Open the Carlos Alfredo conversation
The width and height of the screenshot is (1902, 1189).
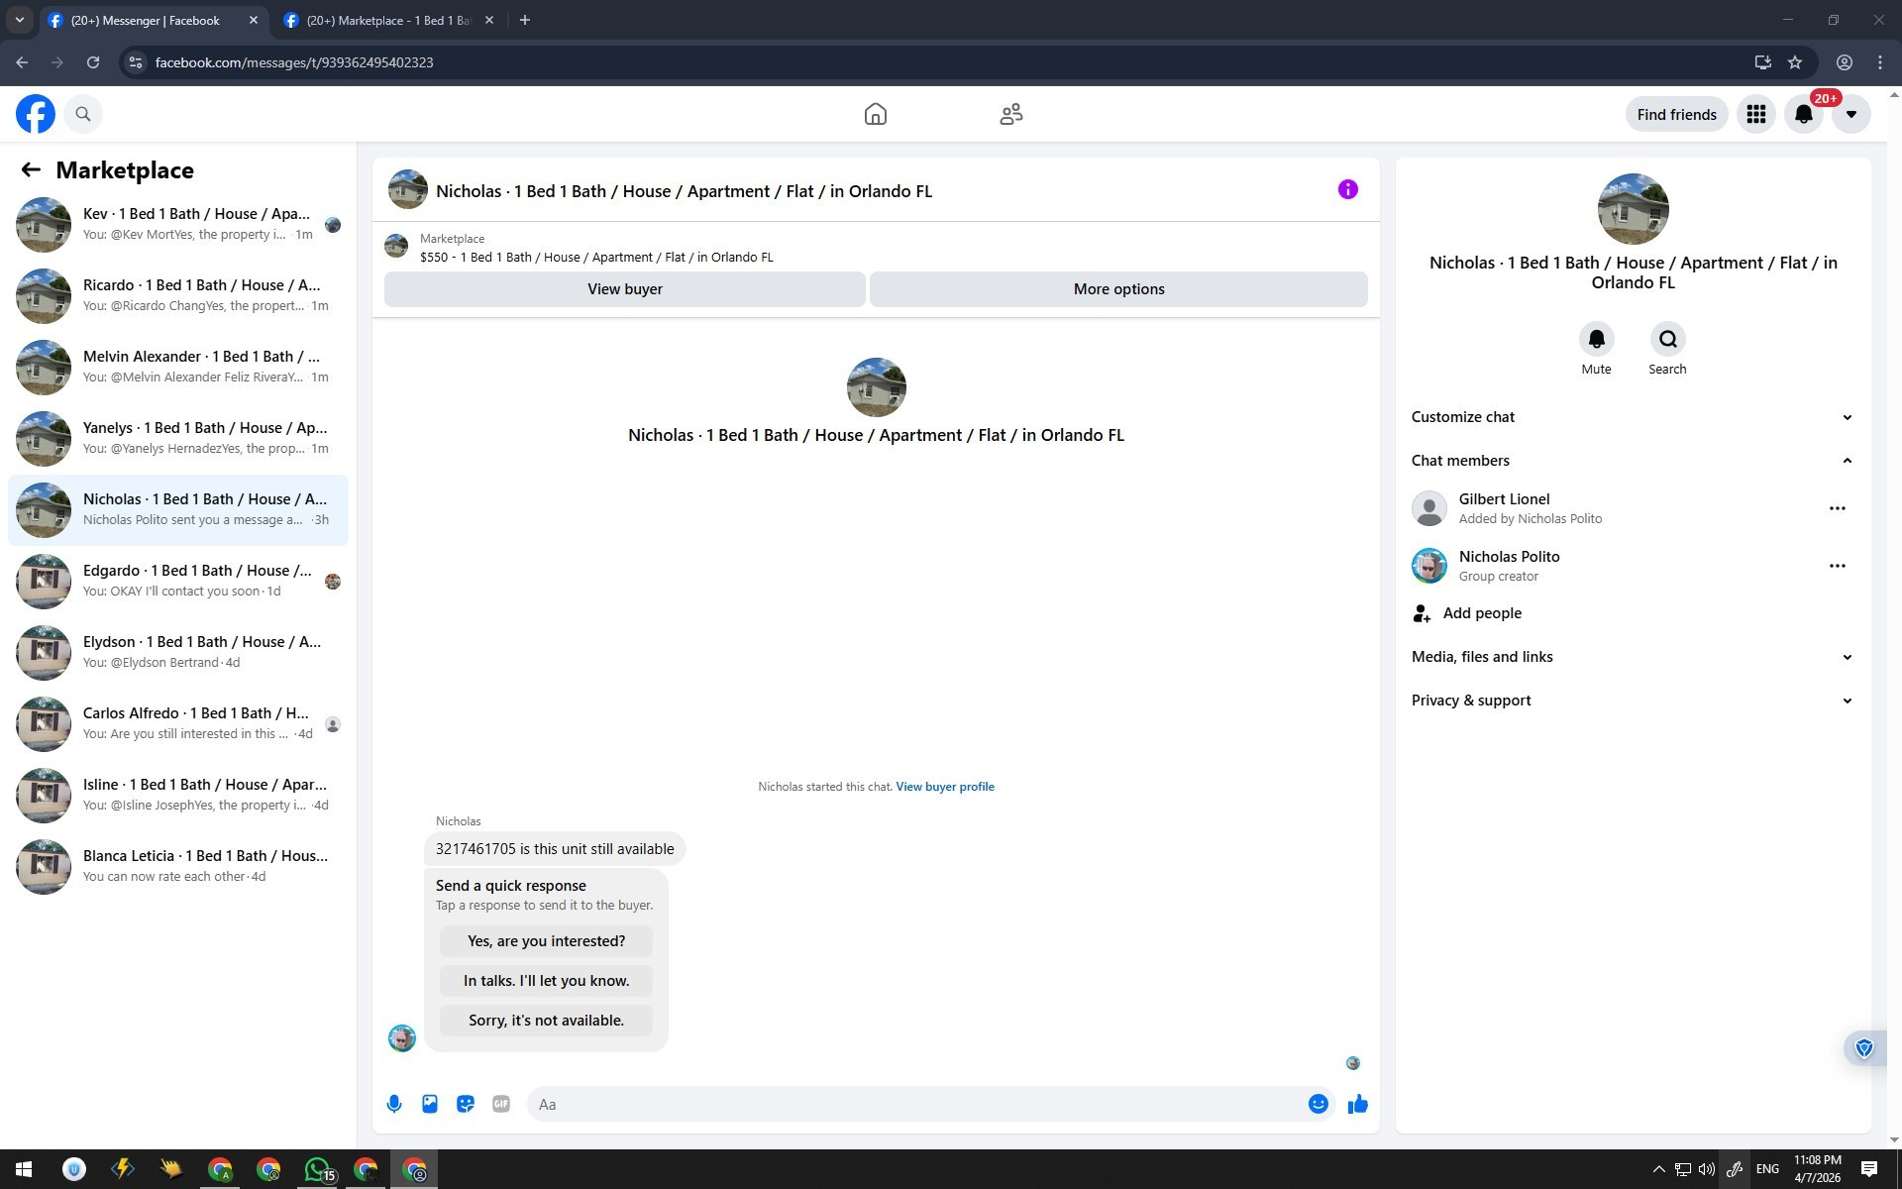[178, 724]
